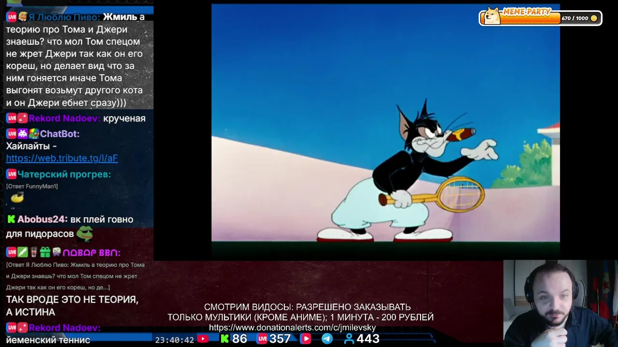The height and width of the screenshot is (347, 618).
Task: Click green sword badge beside ПОВАР ВВП
Action: (x=23, y=252)
